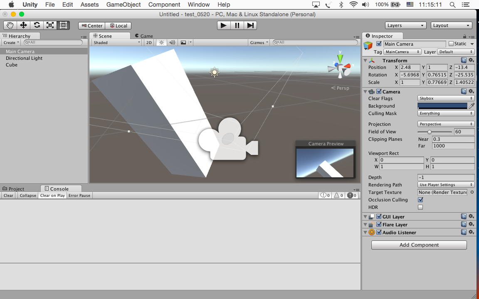Open the Layers dropdown

[x=405, y=25]
